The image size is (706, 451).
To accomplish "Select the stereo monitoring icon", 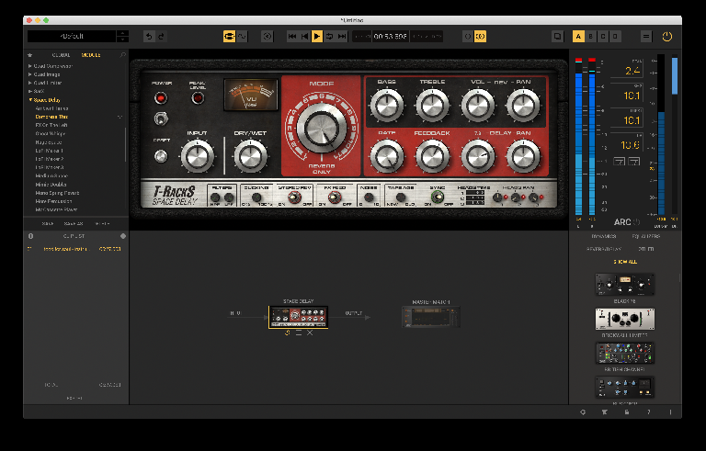I will (480, 37).
